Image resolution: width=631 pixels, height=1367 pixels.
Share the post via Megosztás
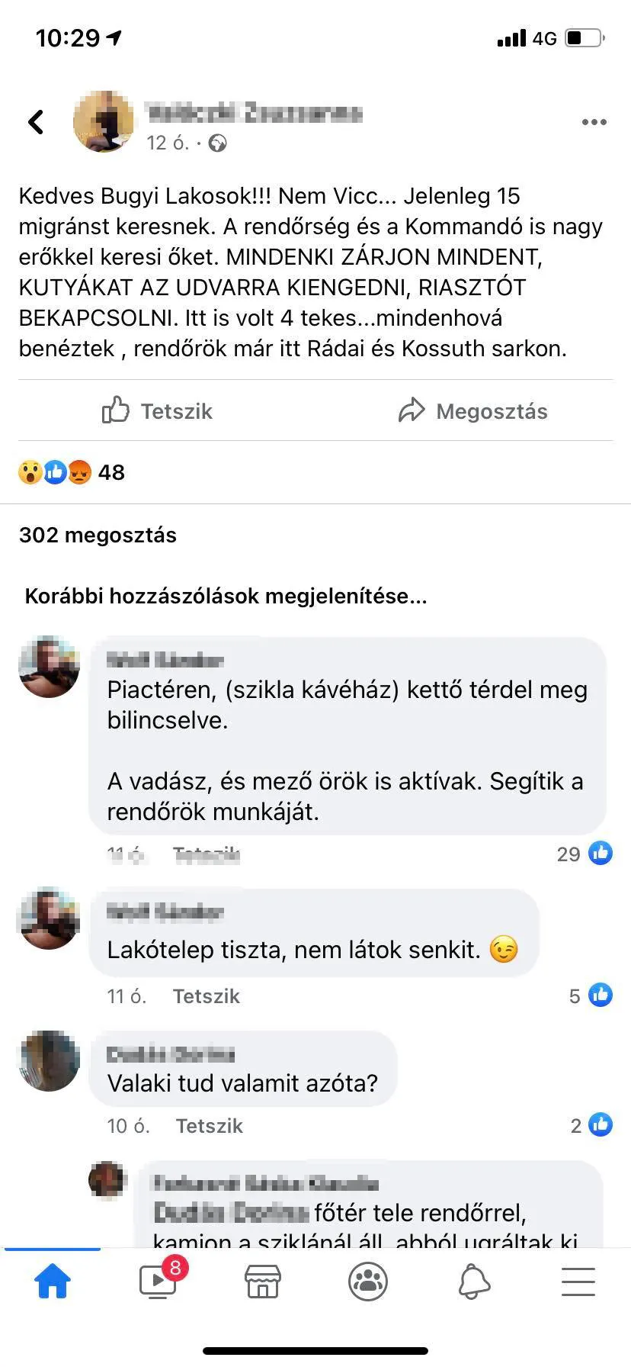(x=473, y=411)
